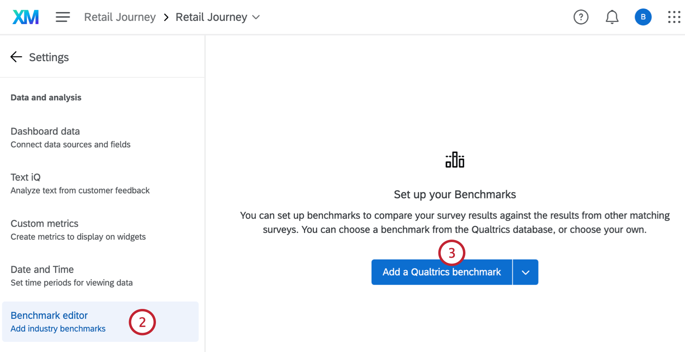This screenshot has width=685, height=352.
Task: Open the account avatar menu
Action: coord(643,17)
